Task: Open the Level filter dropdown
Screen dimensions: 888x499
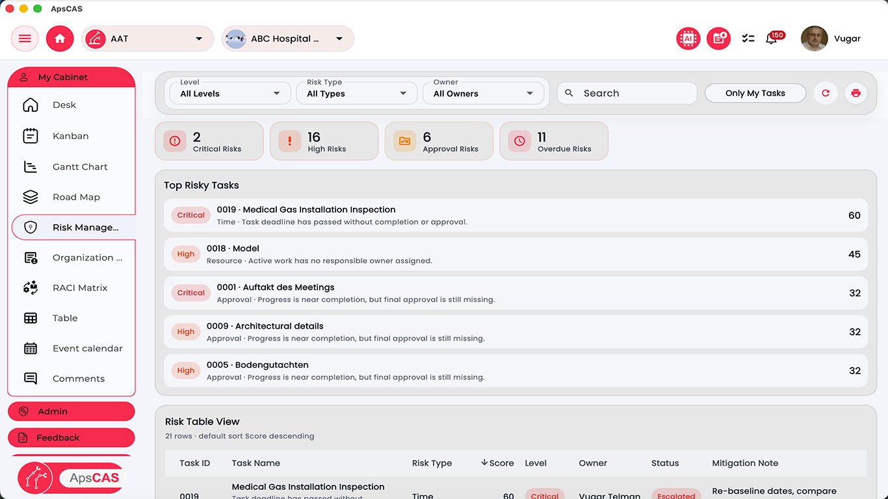Action: tap(229, 93)
